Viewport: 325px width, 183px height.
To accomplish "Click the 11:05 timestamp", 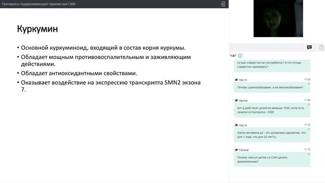I will click(307, 79).
